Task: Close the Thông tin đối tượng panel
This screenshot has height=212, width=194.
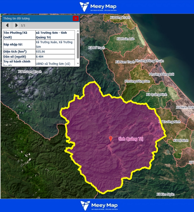Action: pyautogui.click(x=75, y=18)
